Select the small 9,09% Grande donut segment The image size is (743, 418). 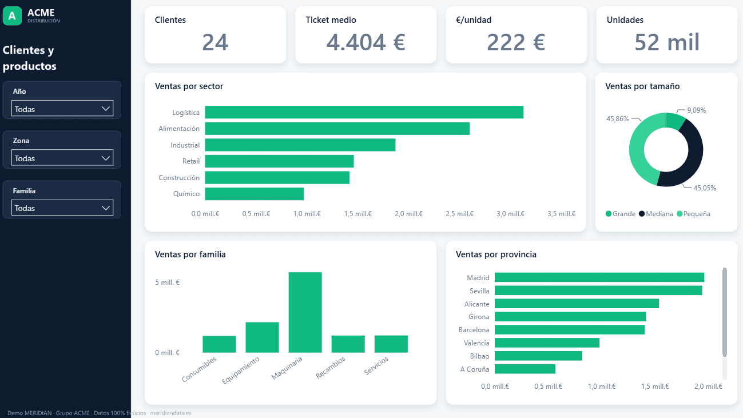click(676, 121)
